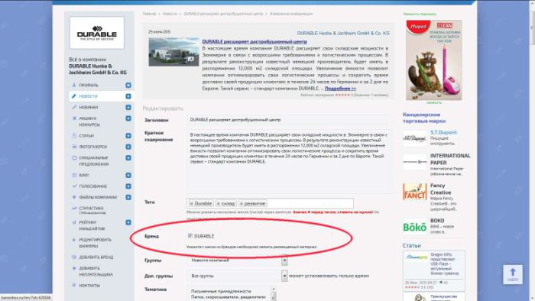Click the checkmark icon beside Голосование
Screen dimensions: 535x301
[74, 186]
